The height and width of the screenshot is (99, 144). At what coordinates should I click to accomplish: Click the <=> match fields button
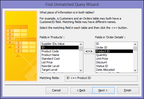click(x=89, y=51)
